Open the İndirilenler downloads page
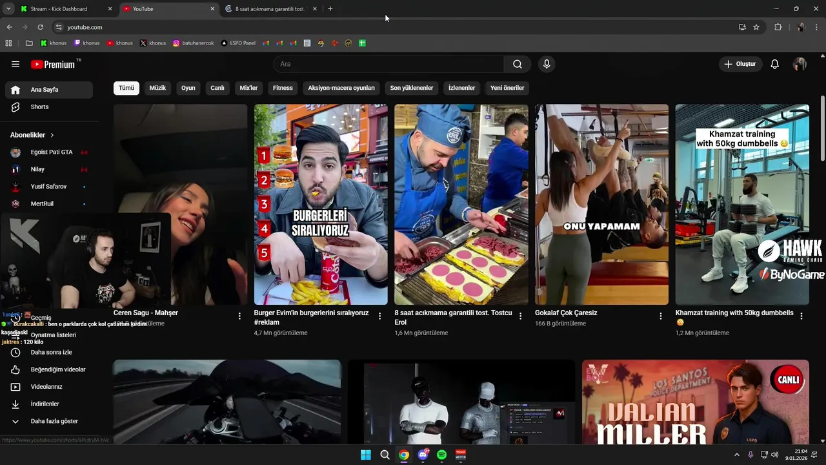The height and width of the screenshot is (465, 826). [49, 404]
